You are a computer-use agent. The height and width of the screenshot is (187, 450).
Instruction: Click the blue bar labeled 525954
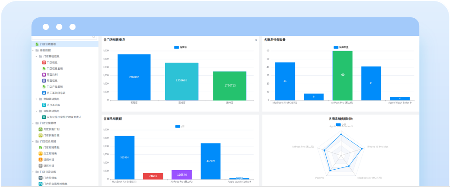[x=125, y=158]
